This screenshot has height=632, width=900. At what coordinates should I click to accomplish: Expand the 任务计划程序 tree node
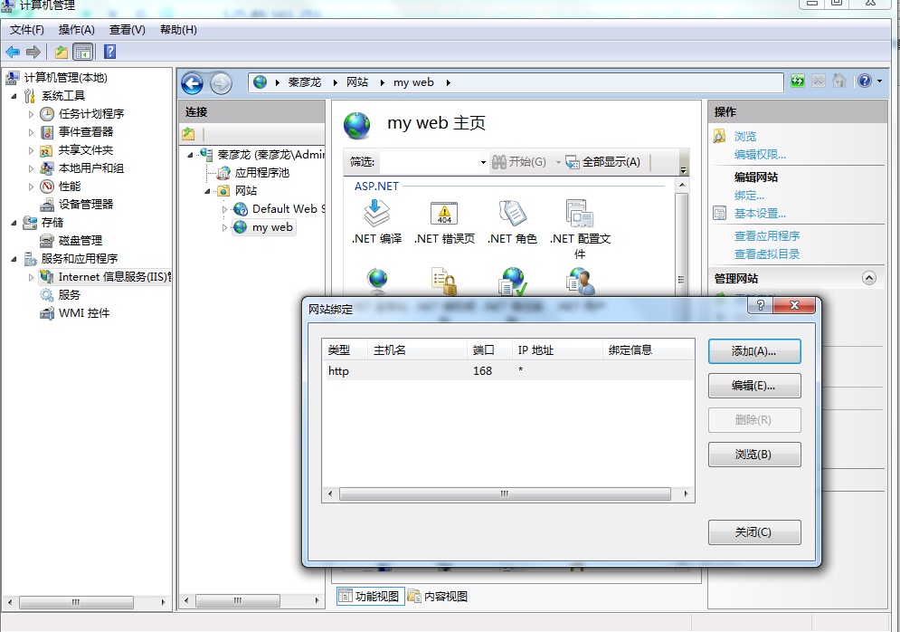[32, 114]
